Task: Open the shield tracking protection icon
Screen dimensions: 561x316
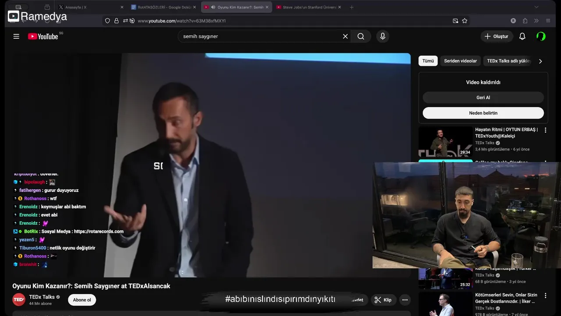Action: (x=107, y=21)
